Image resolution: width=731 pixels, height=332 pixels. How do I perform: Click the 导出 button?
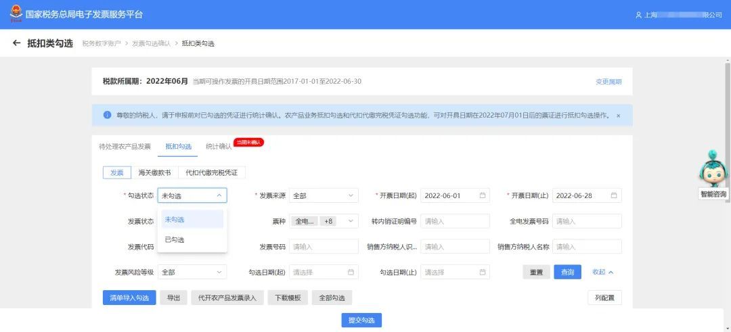click(173, 298)
